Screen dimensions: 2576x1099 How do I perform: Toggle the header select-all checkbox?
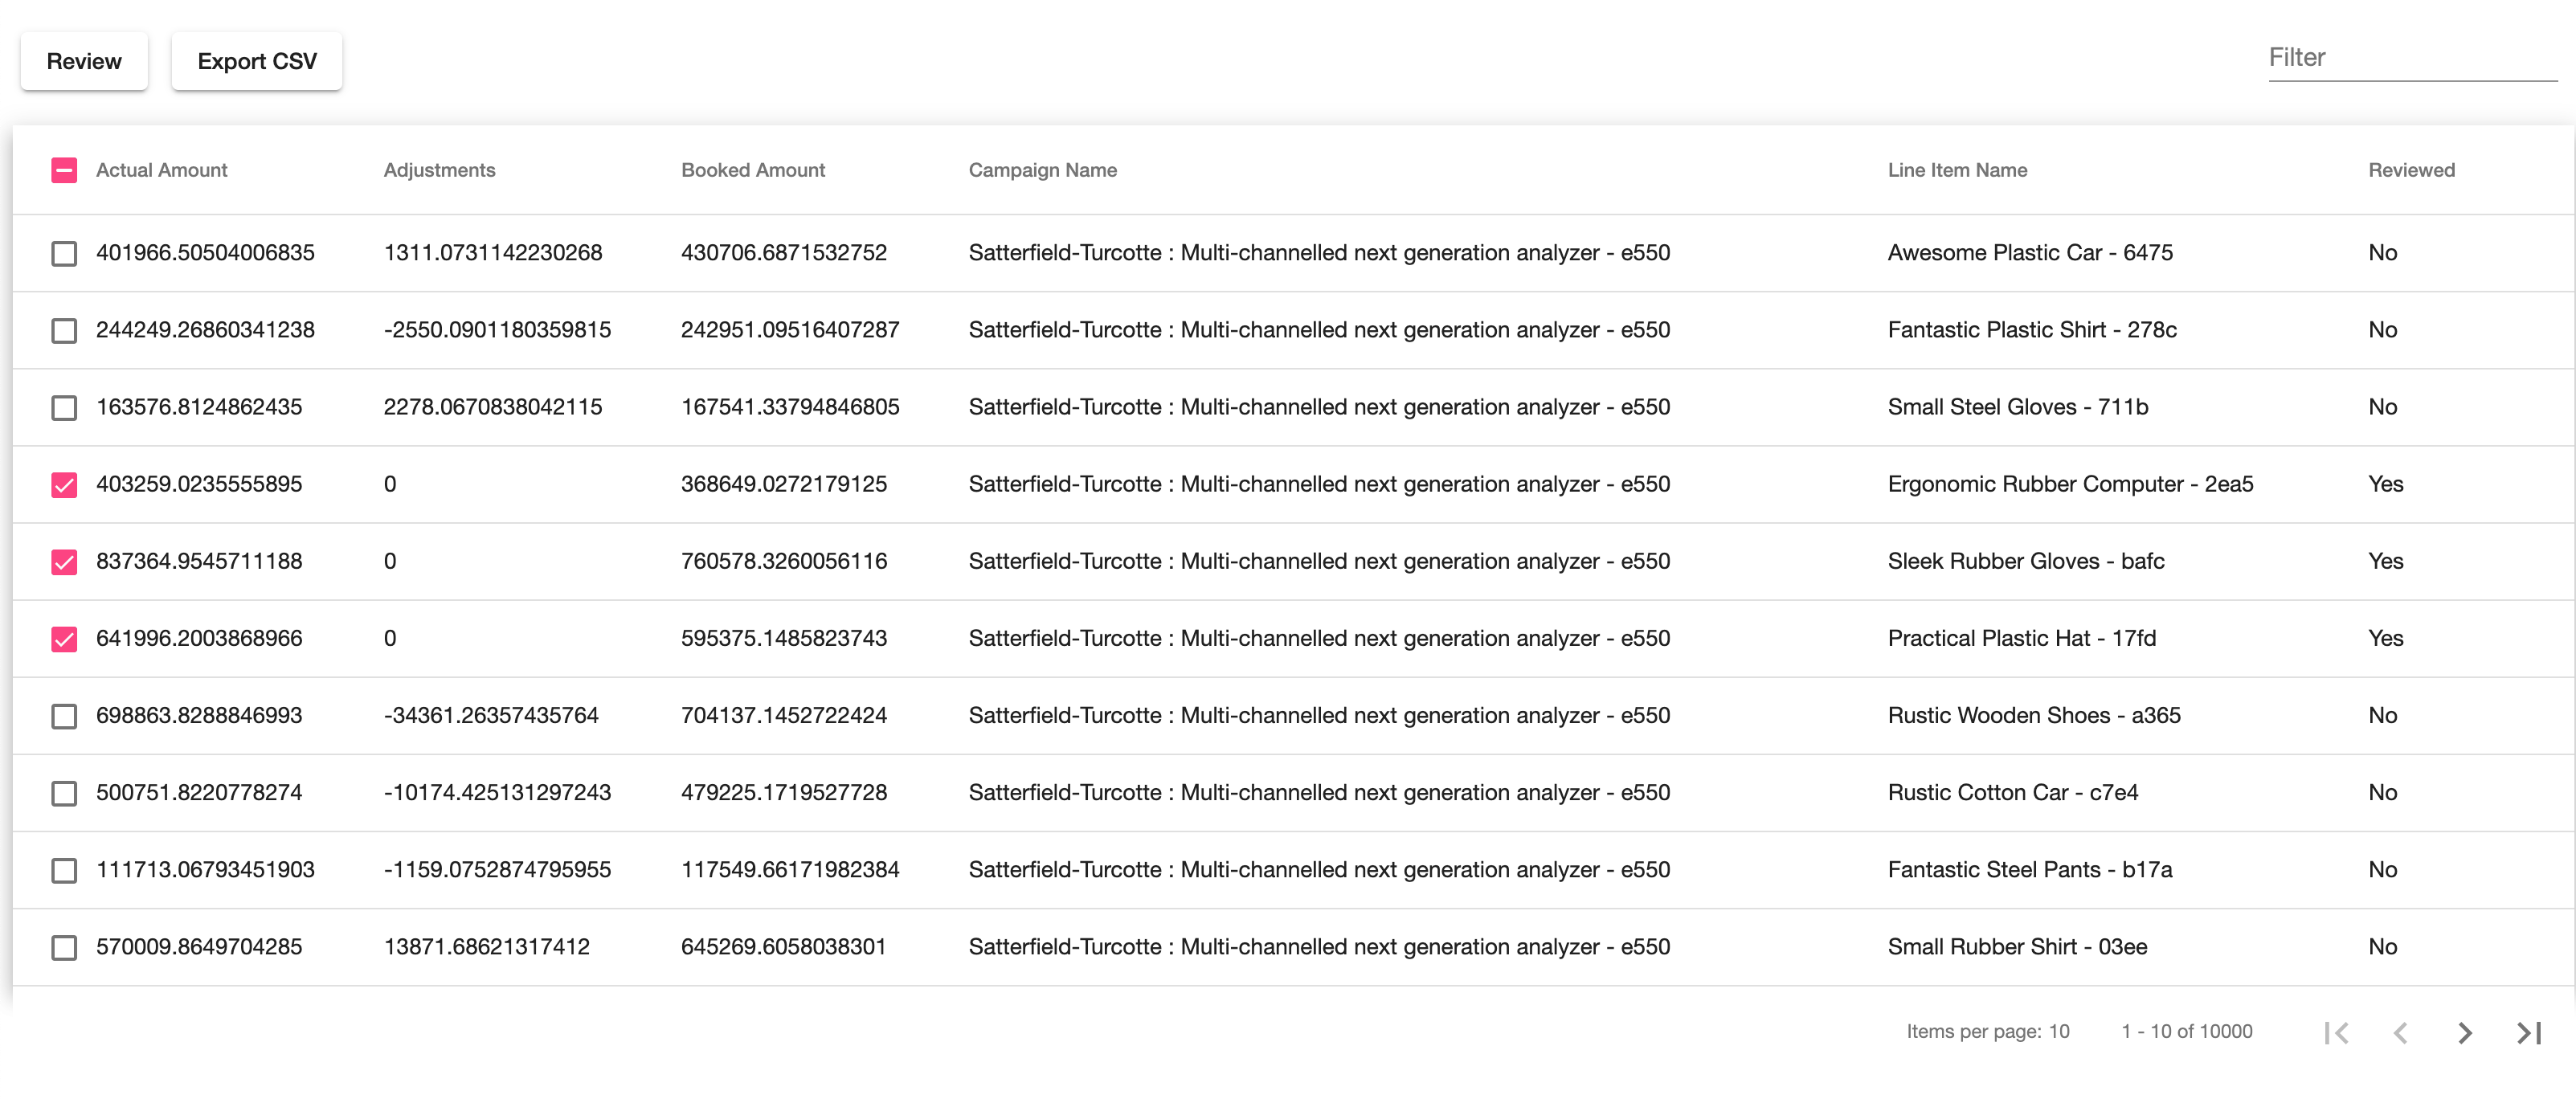pyautogui.click(x=64, y=170)
